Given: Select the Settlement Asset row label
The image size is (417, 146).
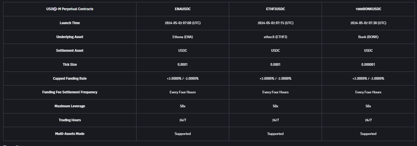Looking at the screenshot, I should tap(70, 51).
